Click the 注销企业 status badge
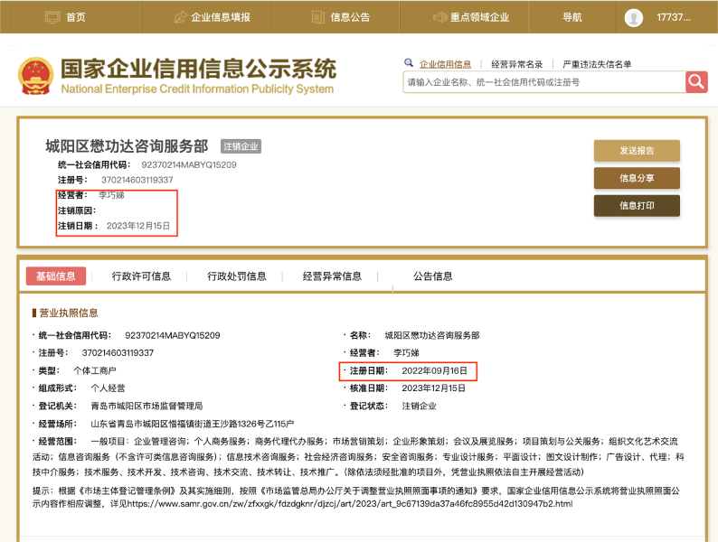718x542 pixels. tap(241, 146)
